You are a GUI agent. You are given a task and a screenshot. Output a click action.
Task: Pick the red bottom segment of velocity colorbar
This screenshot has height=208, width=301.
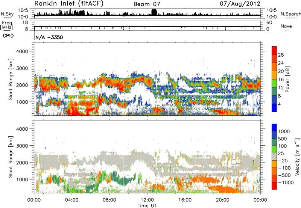click(x=274, y=186)
